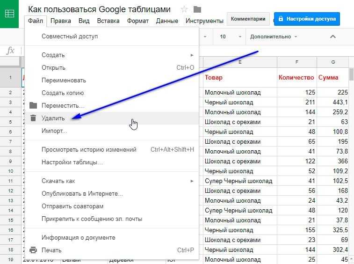Open the Вставка menu
Image resolution: width=354 pixels, height=264 pixels.
click(108, 21)
